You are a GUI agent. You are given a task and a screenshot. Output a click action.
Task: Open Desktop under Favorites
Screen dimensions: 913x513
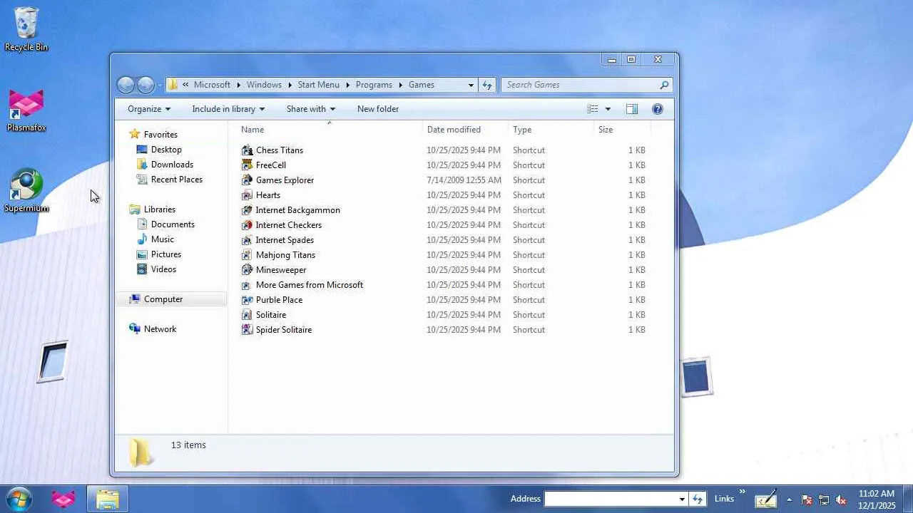coord(166,150)
